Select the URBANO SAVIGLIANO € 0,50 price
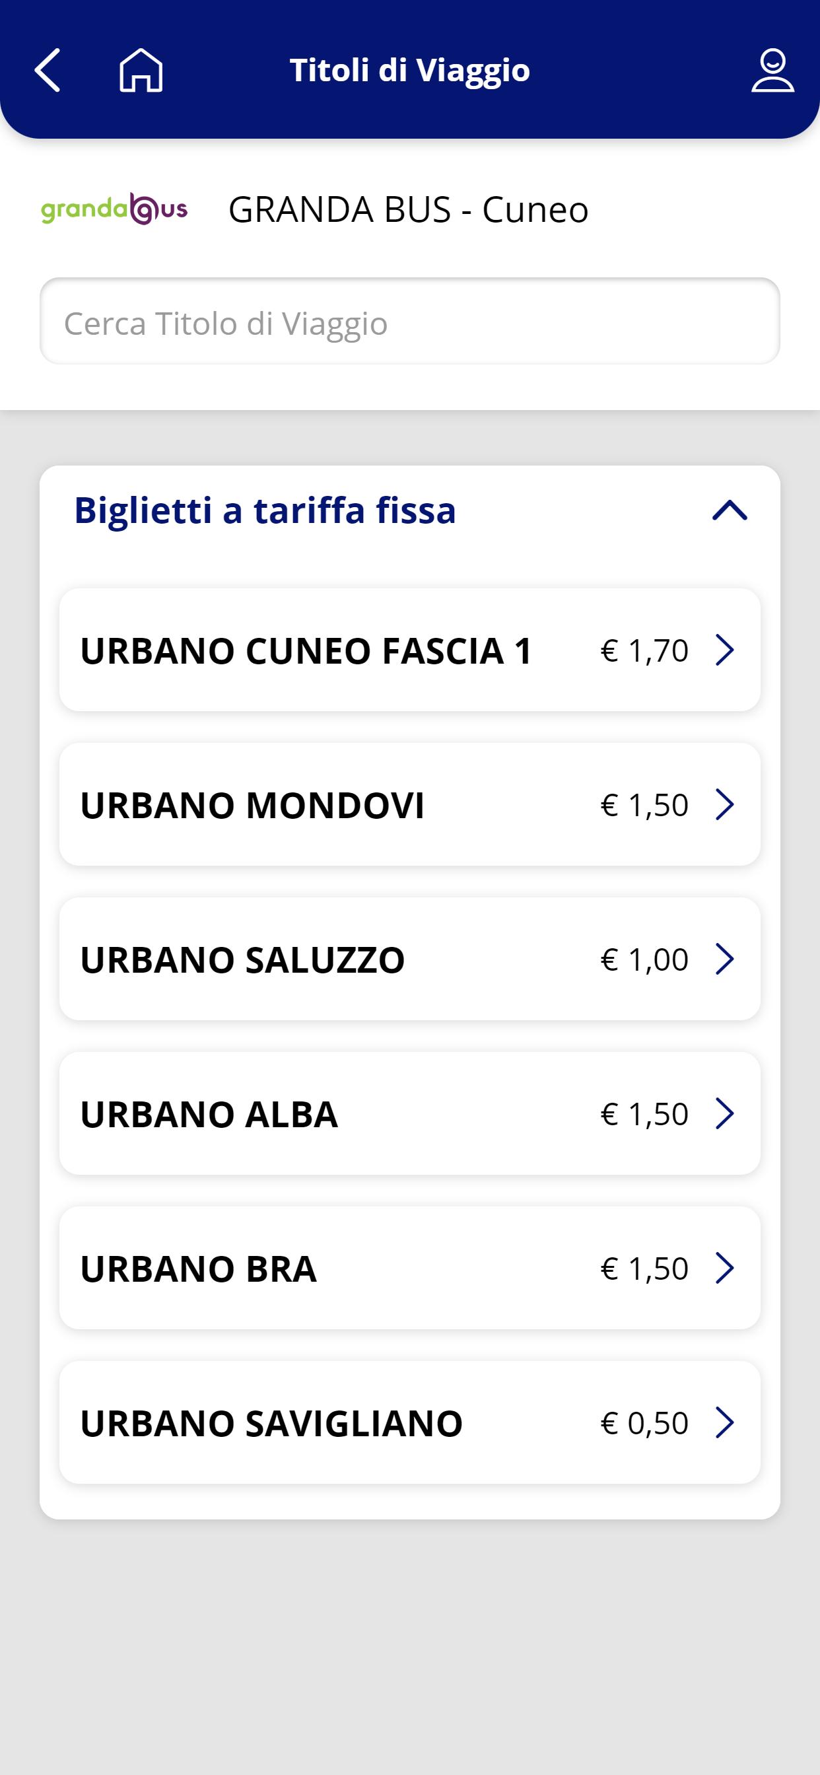The width and height of the screenshot is (820, 1775). (644, 1423)
